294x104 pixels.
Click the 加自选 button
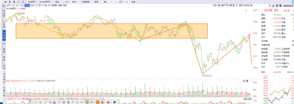(246, 6)
